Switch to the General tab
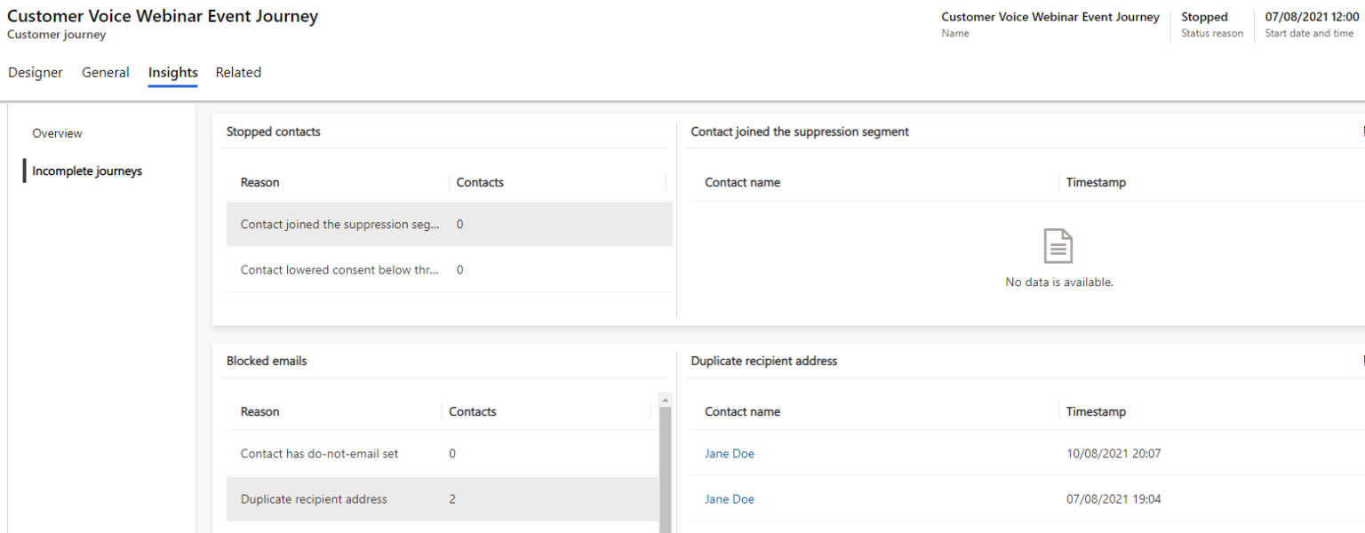The width and height of the screenshot is (1365, 533). pos(106,73)
